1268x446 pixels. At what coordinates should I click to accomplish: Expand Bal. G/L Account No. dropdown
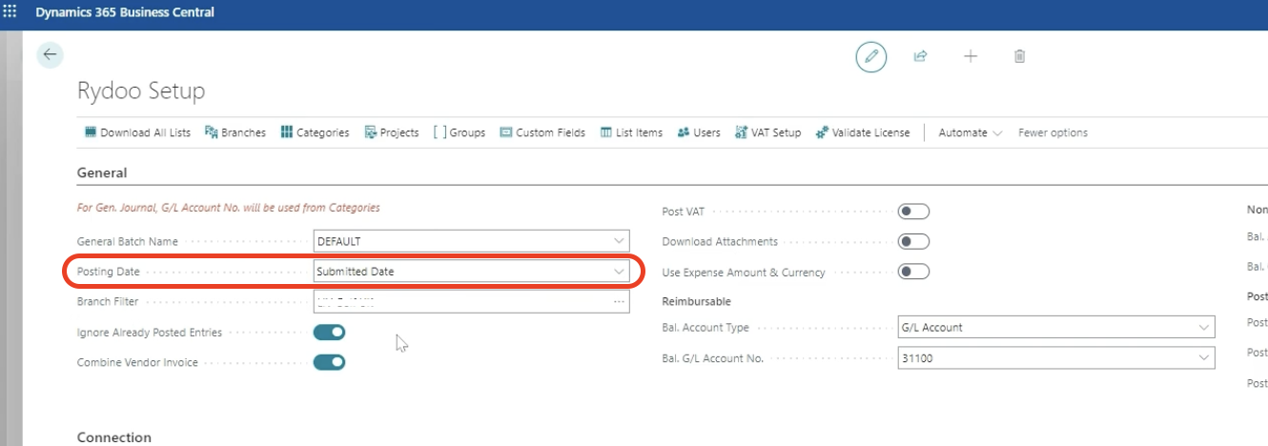click(x=1203, y=358)
